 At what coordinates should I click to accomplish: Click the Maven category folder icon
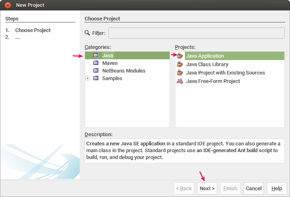click(x=96, y=63)
